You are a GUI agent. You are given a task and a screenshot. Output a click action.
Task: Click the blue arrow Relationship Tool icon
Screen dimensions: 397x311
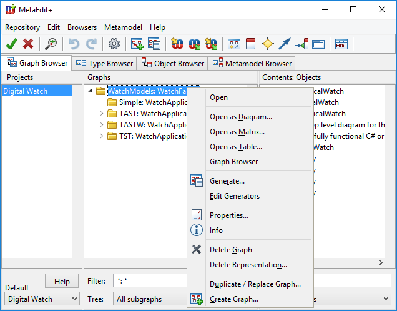click(285, 44)
